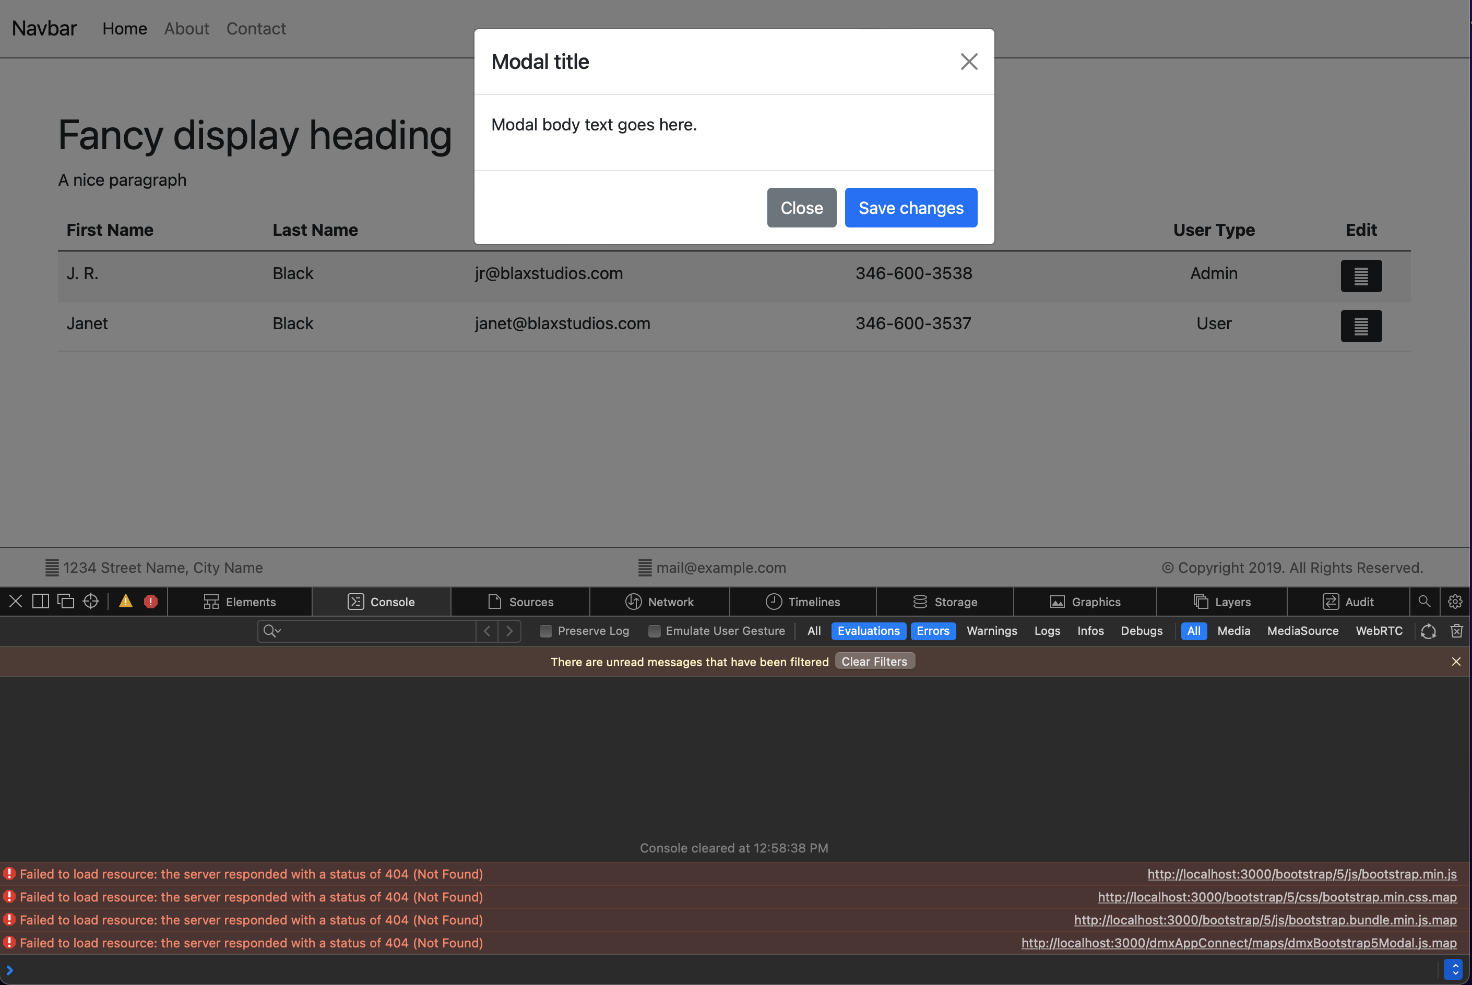The image size is (1472, 985).
Task: Switch to the Console tab
Action: pyautogui.click(x=381, y=601)
